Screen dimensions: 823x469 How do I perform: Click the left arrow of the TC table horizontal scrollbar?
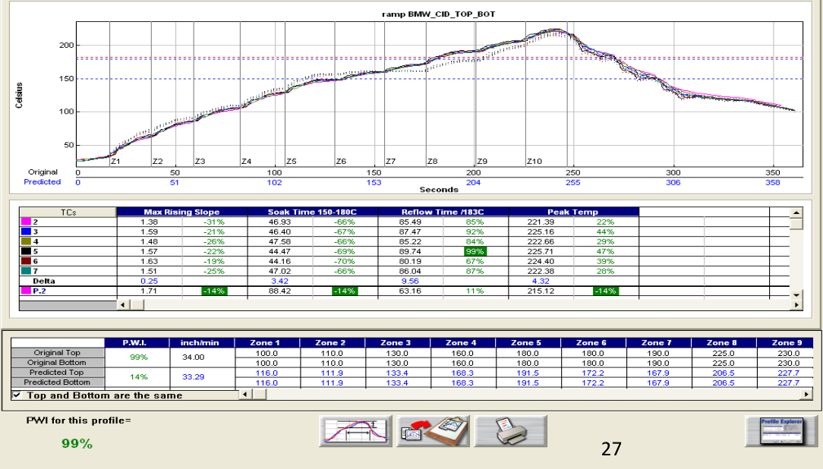(123, 305)
